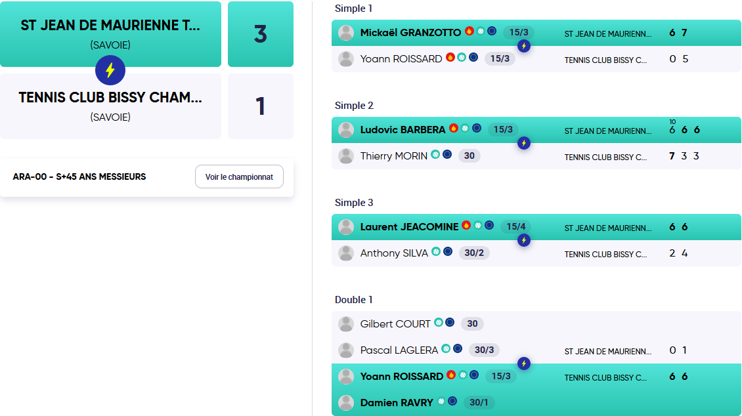Click Pascal LAGLERA's player name
The image size is (742, 416).
point(399,350)
